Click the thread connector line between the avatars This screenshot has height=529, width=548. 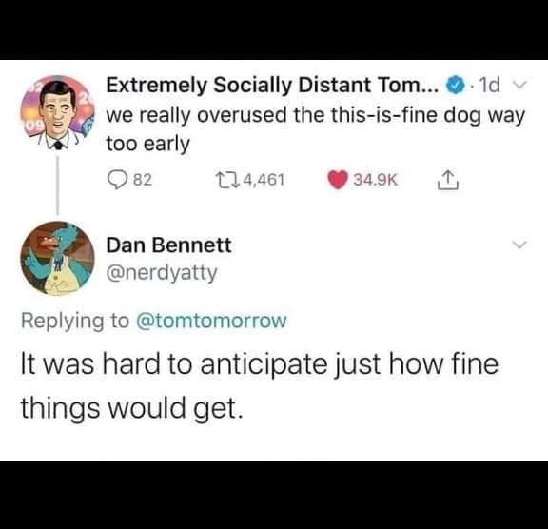click(58, 186)
